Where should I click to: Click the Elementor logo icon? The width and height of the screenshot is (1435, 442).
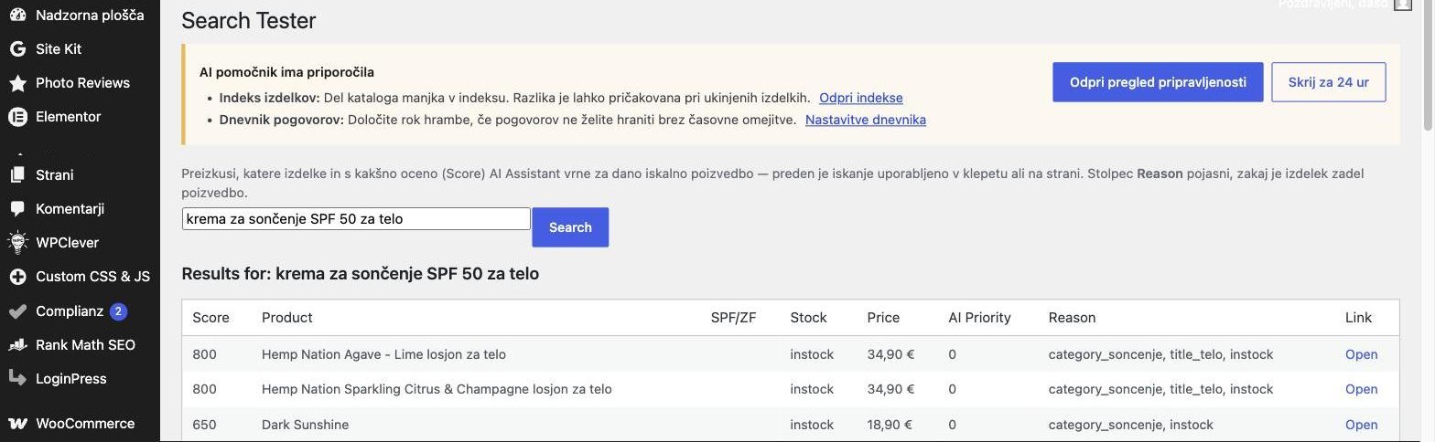(17, 117)
